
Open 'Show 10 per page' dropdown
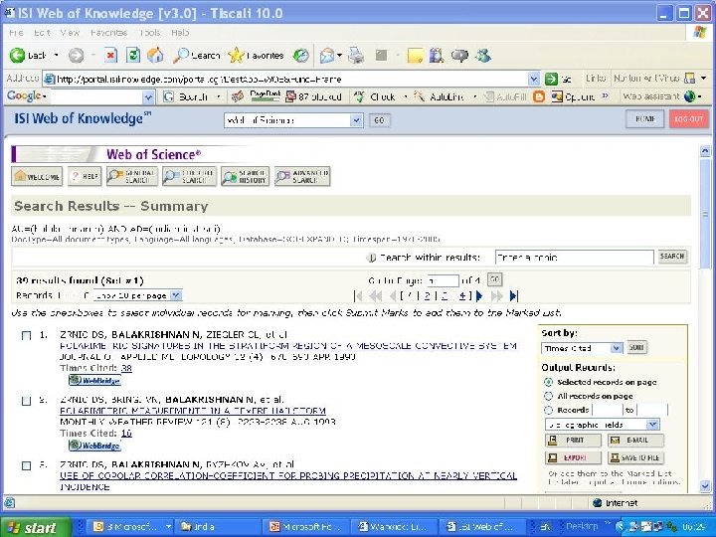tap(176, 295)
